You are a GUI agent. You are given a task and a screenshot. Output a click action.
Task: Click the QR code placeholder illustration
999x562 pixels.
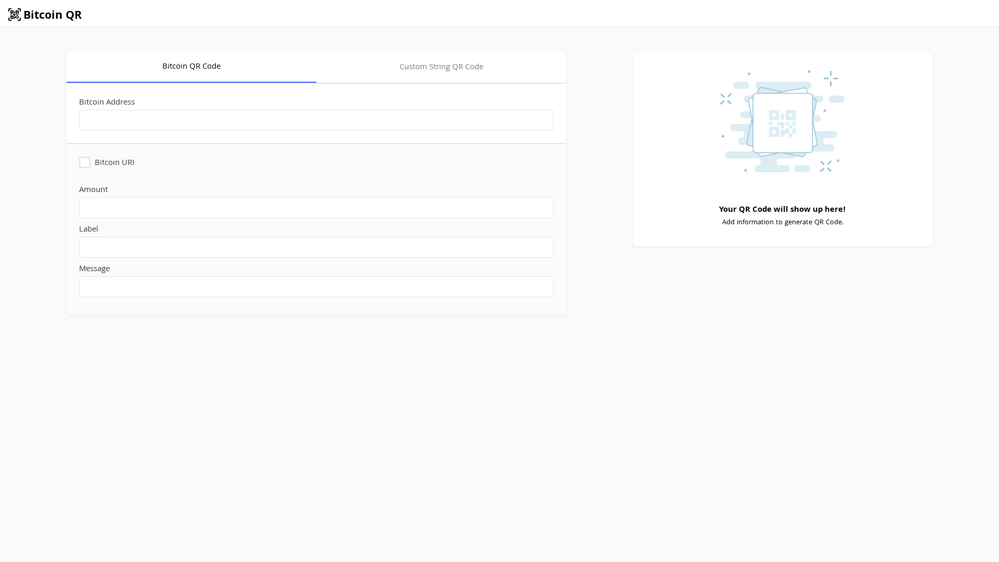point(783,121)
